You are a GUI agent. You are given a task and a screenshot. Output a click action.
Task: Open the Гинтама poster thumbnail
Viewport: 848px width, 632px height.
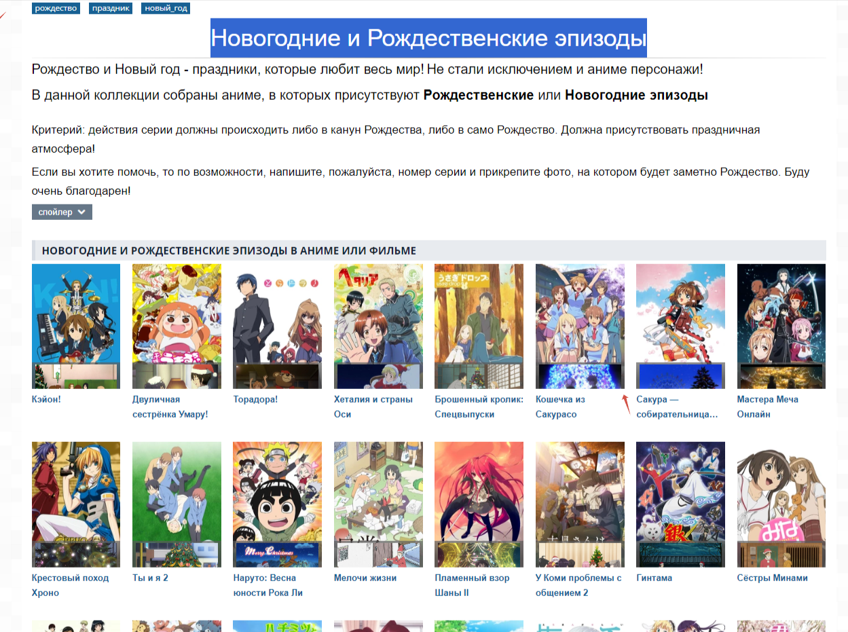680,504
